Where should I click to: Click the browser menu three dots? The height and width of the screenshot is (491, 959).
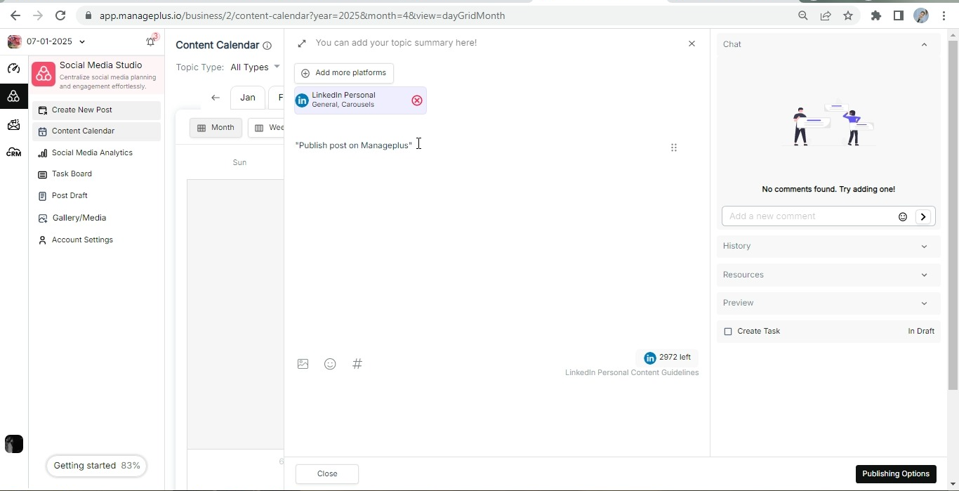[x=944, y=15]
